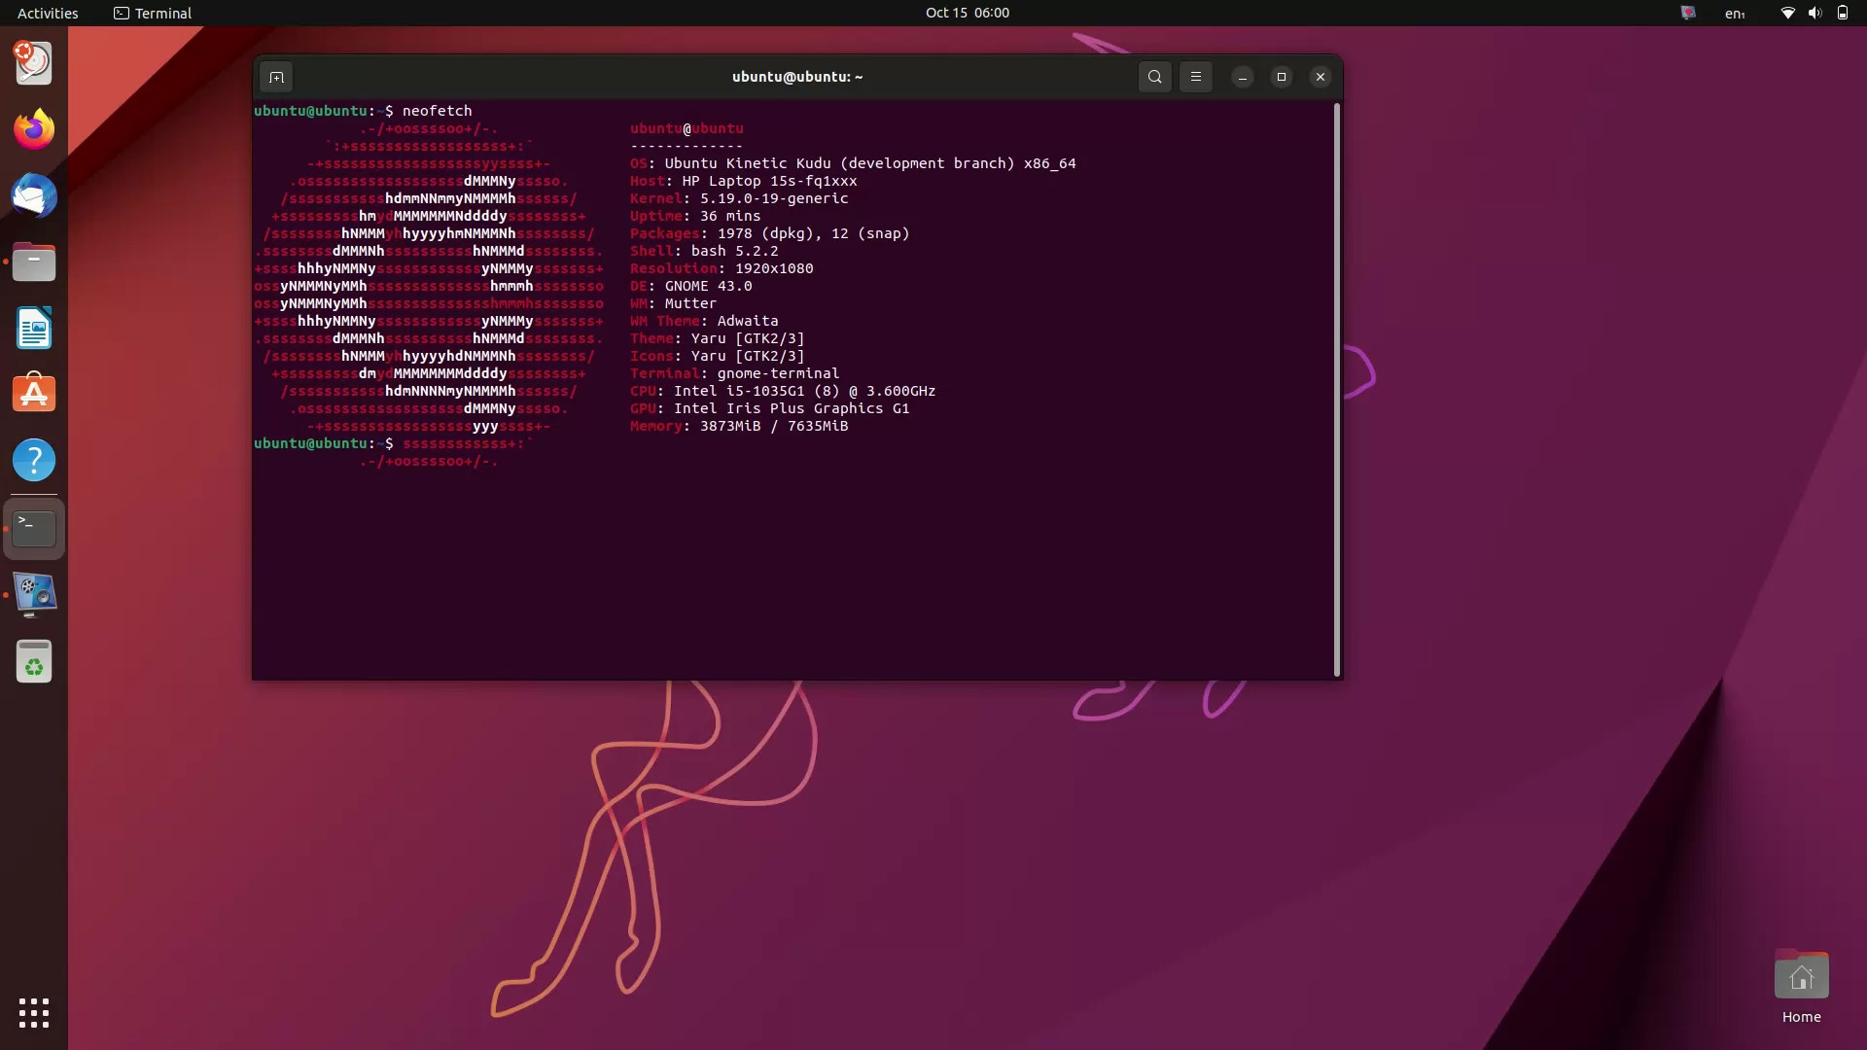1867x1050 pixels.
Task: Click the Theme line 'Yaru [GTK2/3]'
Action: (748, 338)
